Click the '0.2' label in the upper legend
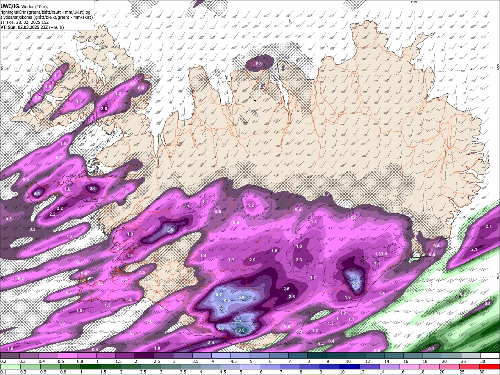The width and height of the screenshot is (500, 375). 3,361
